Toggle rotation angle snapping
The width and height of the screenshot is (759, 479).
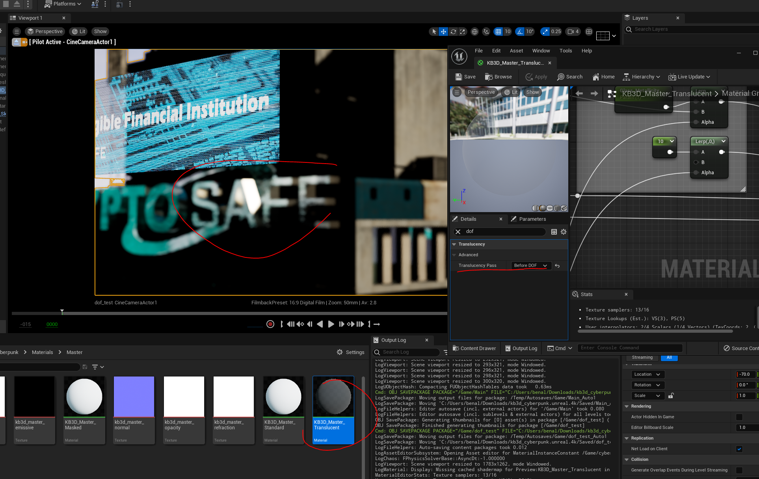click(x=520, y=32)
